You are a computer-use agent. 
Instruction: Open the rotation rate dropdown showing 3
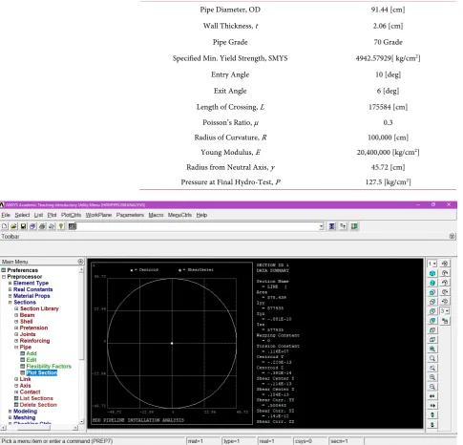click(445, 311)
